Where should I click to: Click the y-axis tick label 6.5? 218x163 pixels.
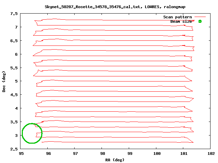pyautogui.click(x=14, y=41)
